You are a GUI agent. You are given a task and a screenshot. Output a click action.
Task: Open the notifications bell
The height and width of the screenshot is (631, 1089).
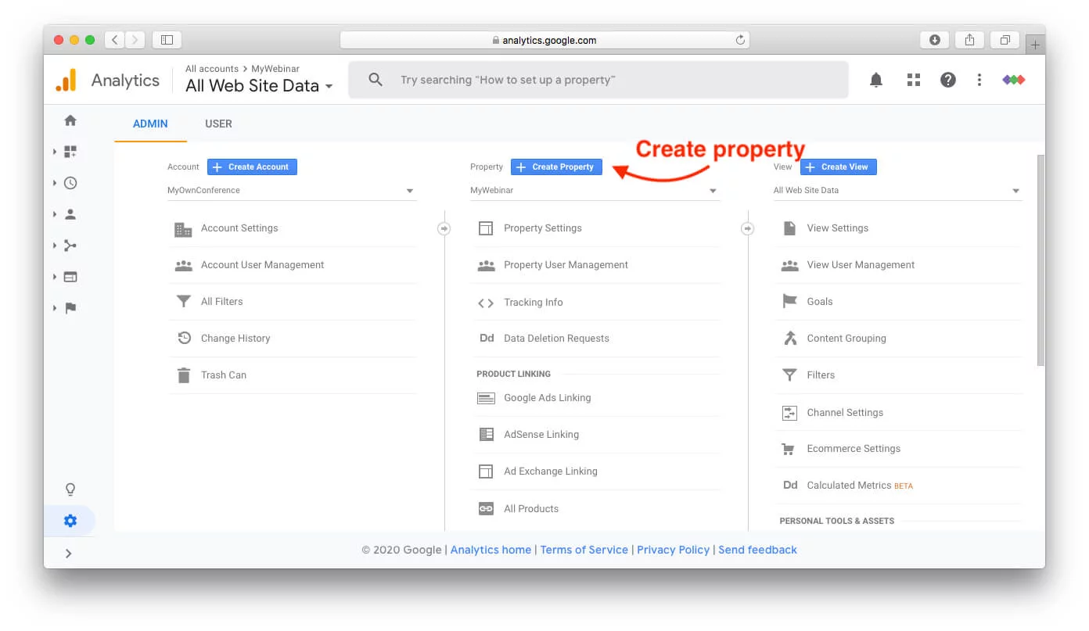[x=875, y=79]
